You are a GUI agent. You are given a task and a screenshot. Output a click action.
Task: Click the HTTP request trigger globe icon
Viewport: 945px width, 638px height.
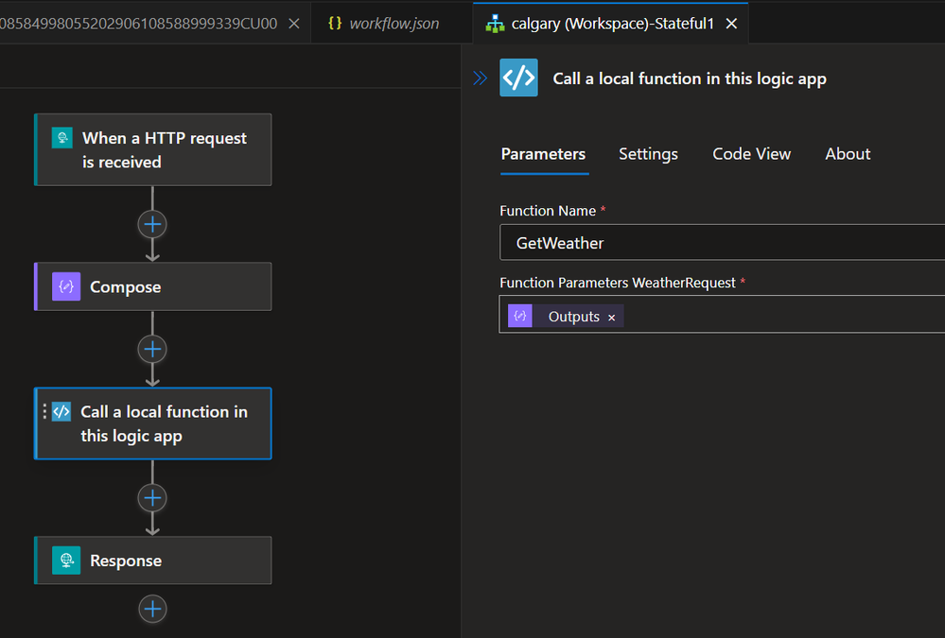point(61,137)
